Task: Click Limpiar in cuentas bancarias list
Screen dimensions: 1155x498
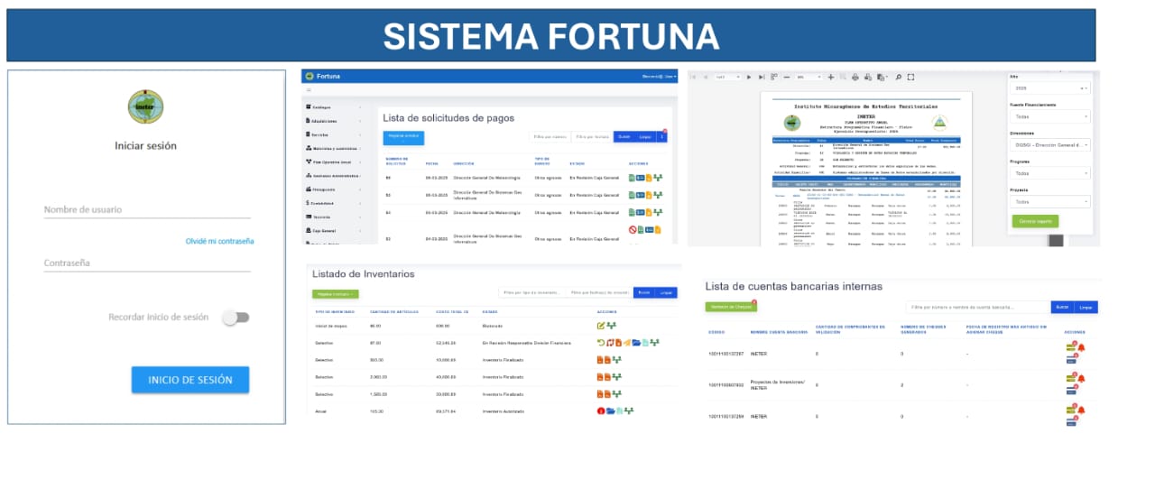Action: tap(1086, 308)
